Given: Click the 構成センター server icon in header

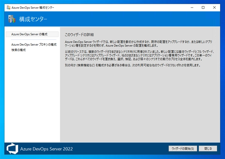Looking at the screenshot, I should [x=12, y=19].
